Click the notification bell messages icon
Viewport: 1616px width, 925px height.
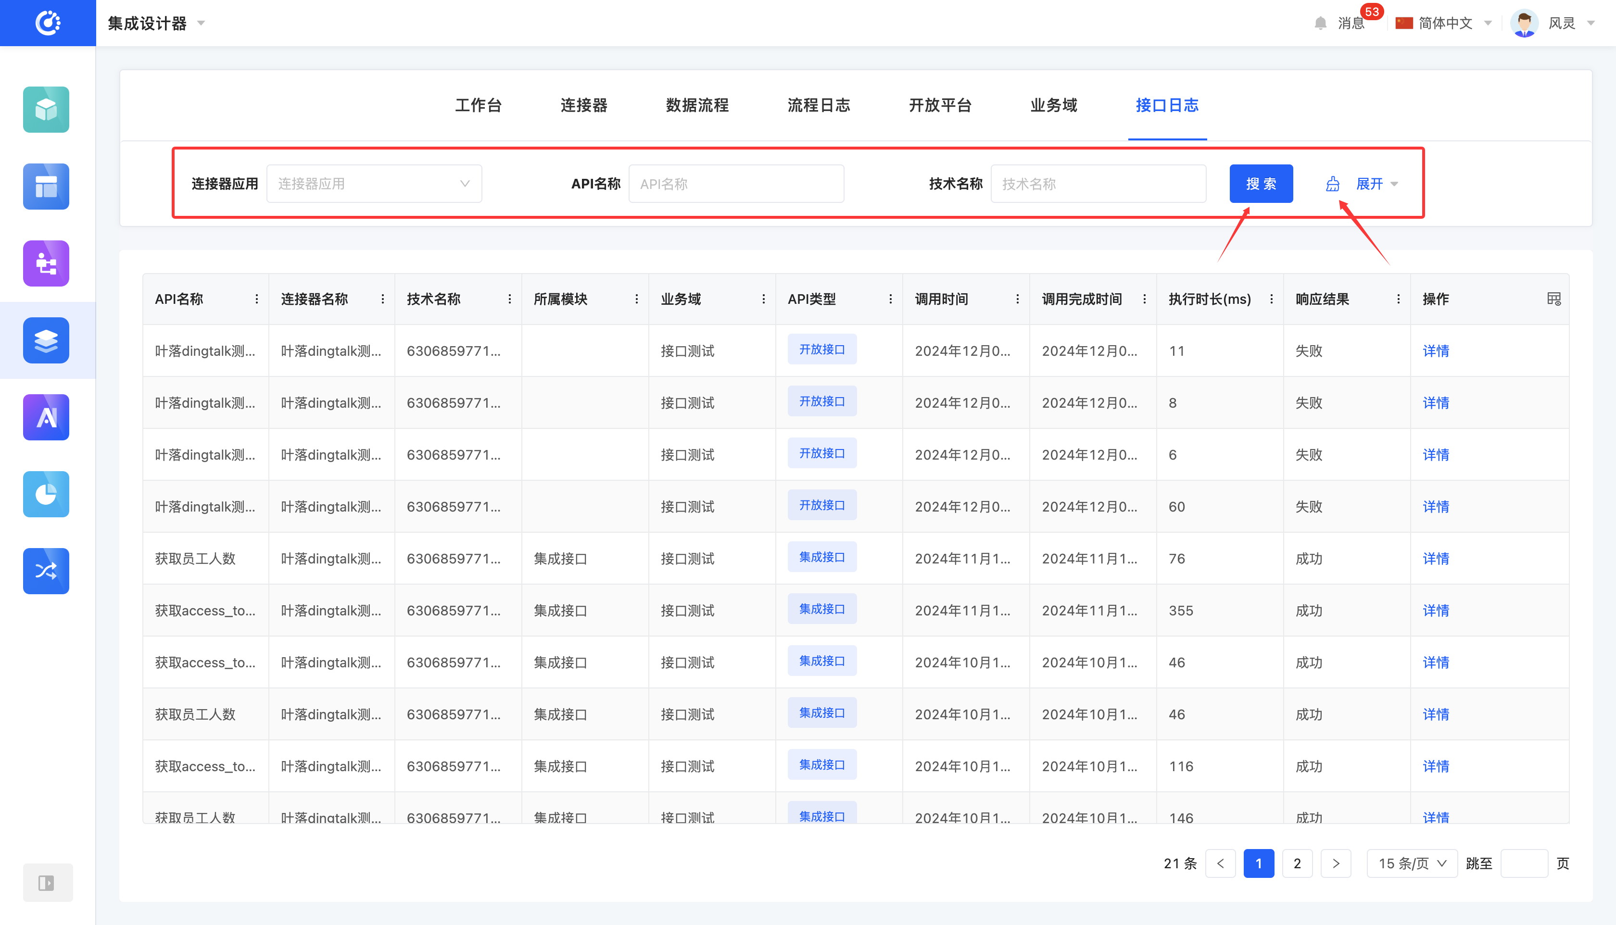click(1320, 24)
